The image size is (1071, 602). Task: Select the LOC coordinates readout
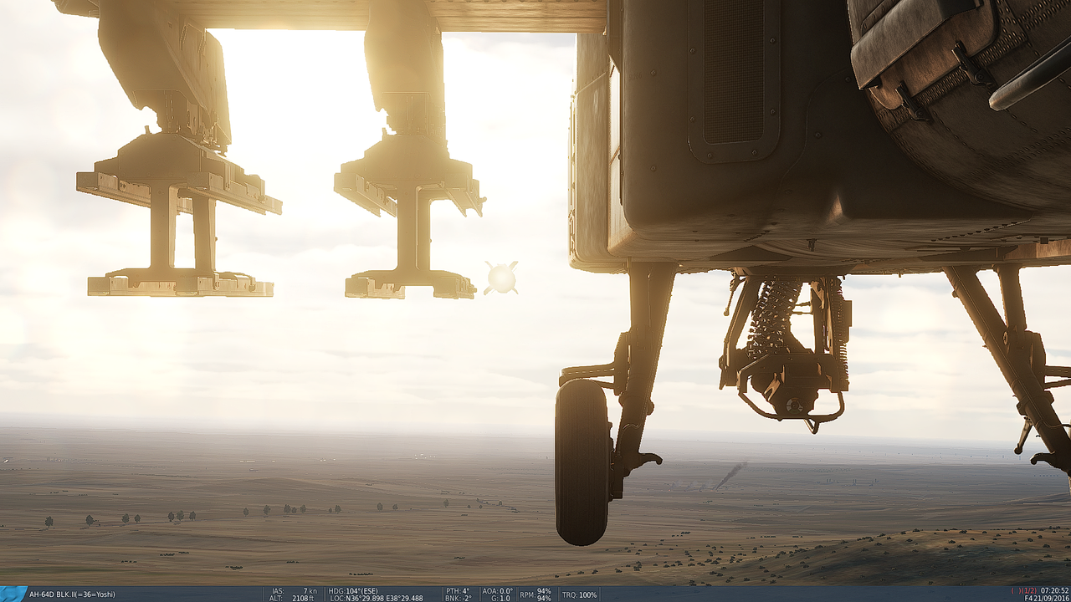[377, 596]
